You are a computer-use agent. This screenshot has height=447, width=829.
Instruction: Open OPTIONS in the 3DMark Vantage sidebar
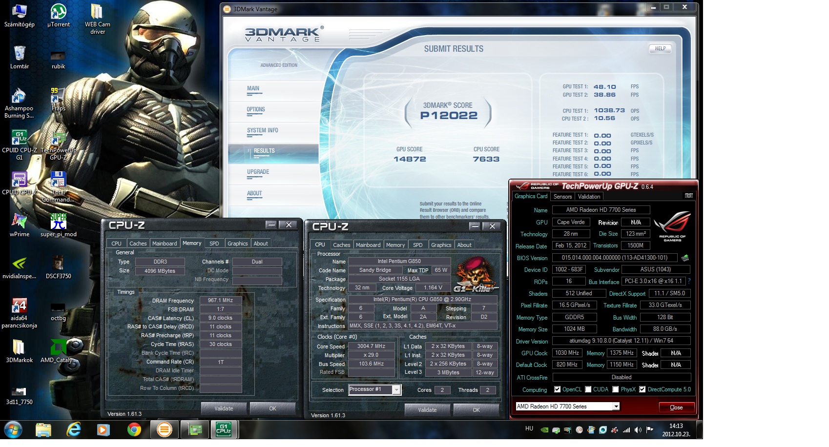256,110
